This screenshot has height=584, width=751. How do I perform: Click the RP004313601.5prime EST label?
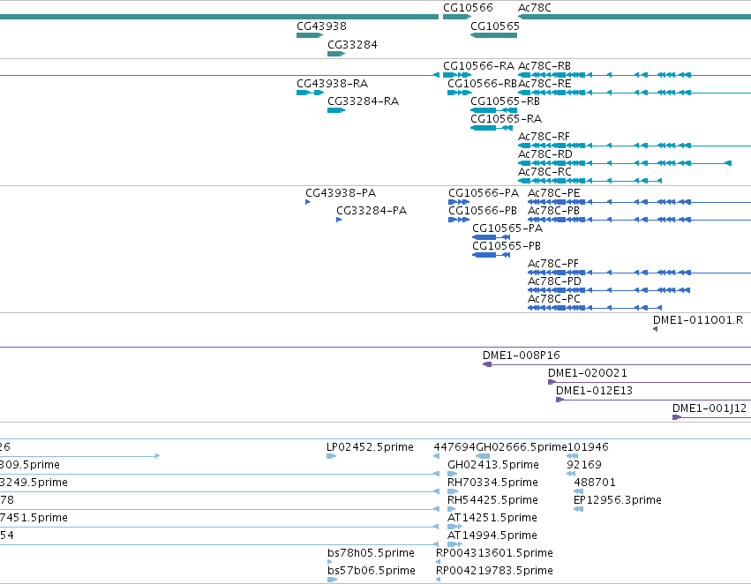[x=494, y=553]
